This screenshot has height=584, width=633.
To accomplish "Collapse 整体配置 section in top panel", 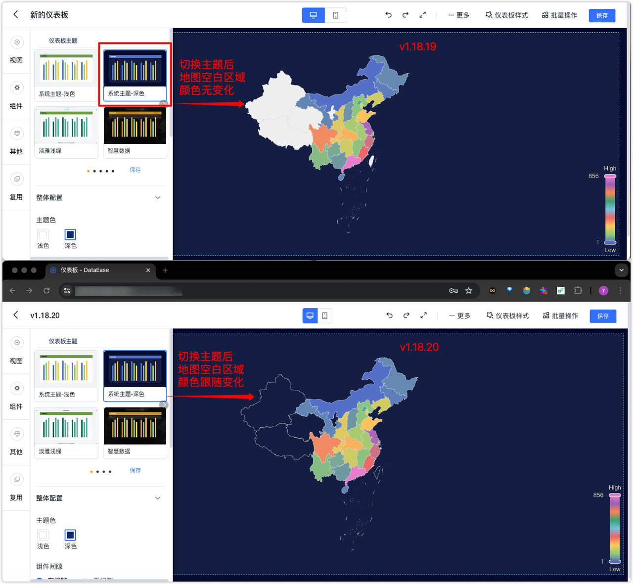I will point(158,197).
